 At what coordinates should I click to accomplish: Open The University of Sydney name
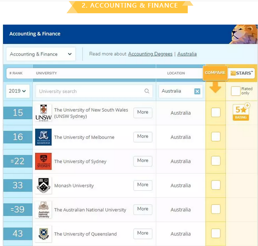[80, 162]
